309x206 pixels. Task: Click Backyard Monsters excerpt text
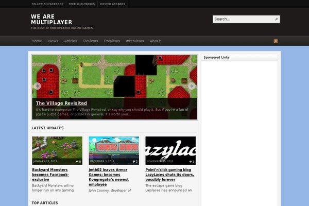tap(53, 188)
